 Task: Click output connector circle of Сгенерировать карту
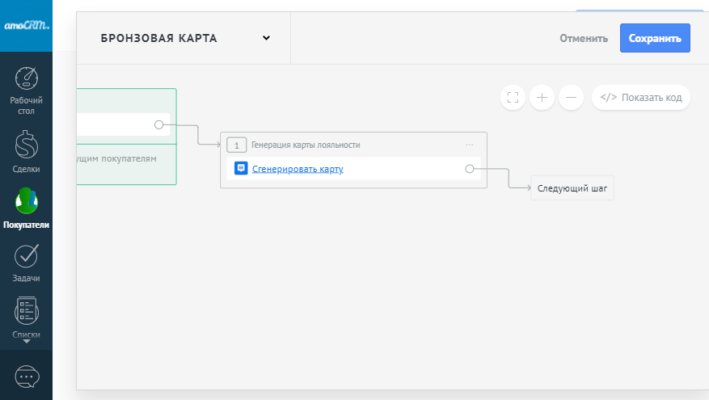click(x=470, y=169)
